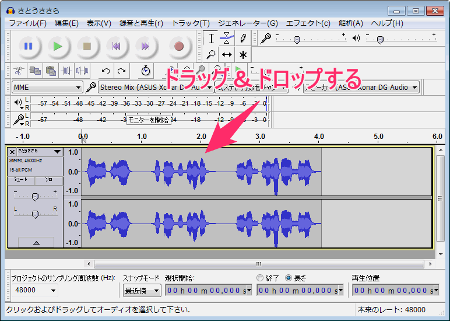Screen dimensions: 450x321
Task: Click the 本来のレート: 48000 status text
Action: pyautogui.click(x=392, y=310)
